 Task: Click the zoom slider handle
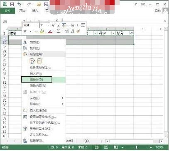(137, 147)
